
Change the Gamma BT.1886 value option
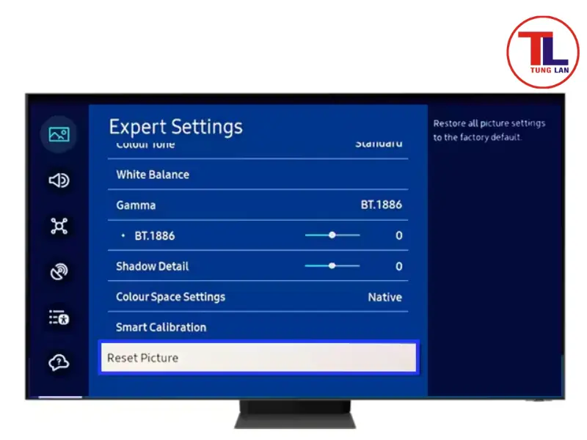(x=381, y=205)
